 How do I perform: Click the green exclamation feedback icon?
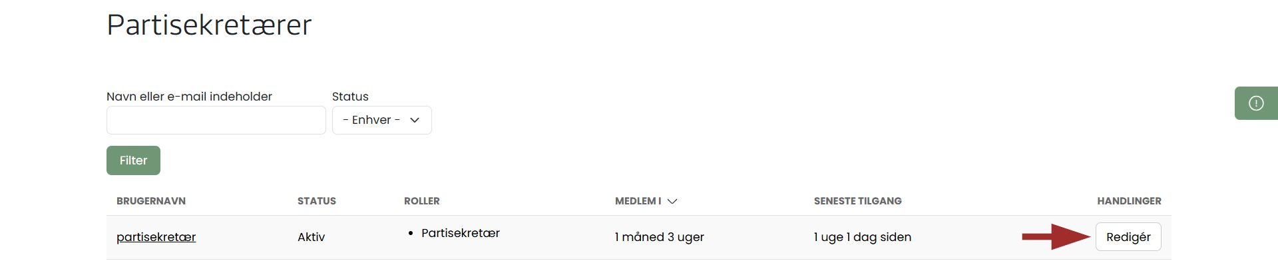coord(1256,103)
